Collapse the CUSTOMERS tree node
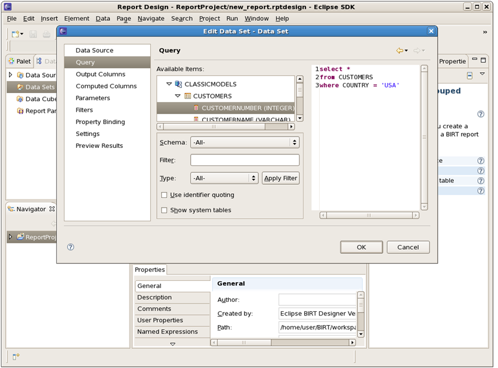Screen dimensions: 498x368 tap(178, 96)
